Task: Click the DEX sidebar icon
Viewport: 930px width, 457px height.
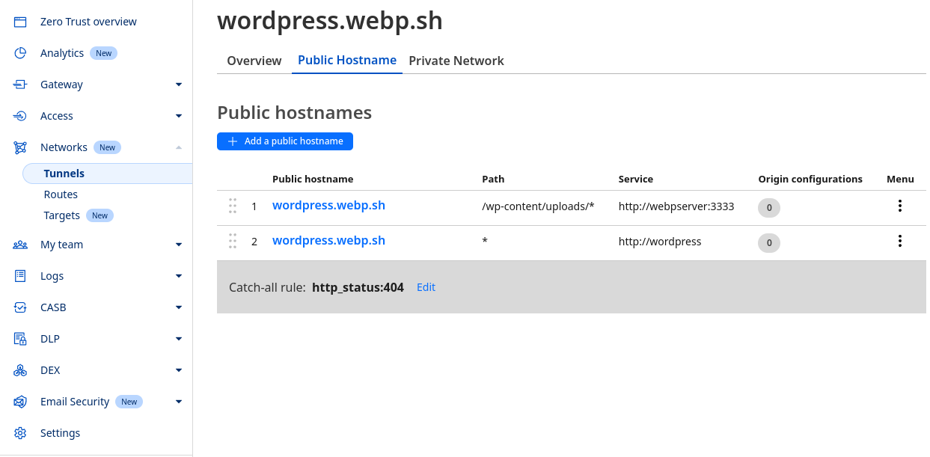Action: [x=19, y=369]
